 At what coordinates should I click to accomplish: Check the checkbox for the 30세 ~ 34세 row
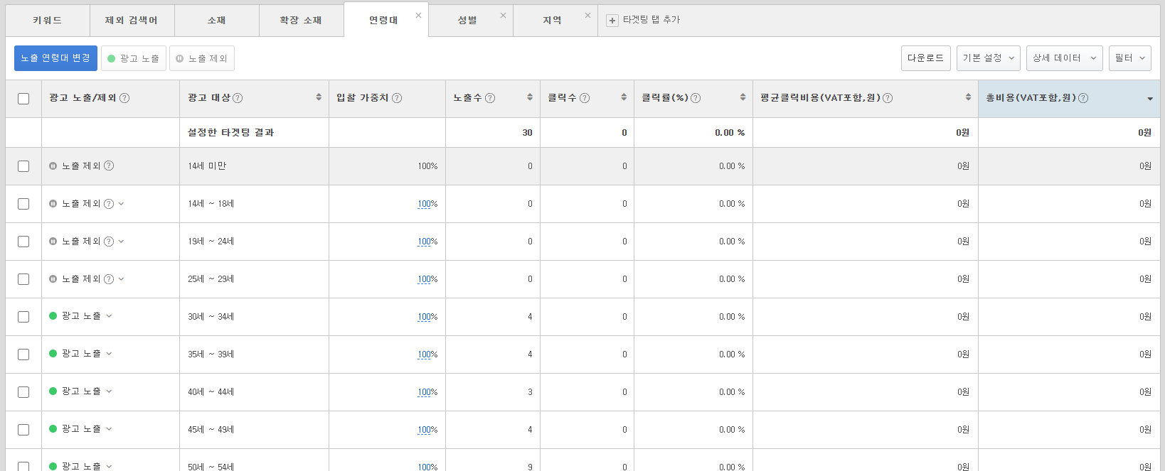(x=23, y=317)
